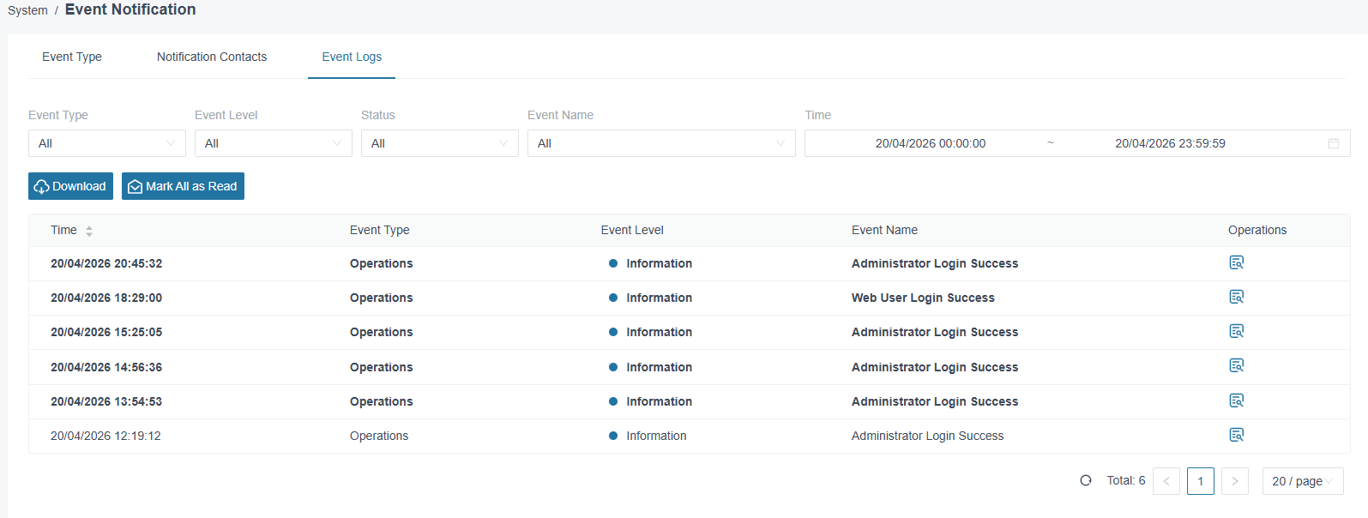Edit the end time 20/04/2026 23:59:59
Screen dimensions: 1368x518
coord(1170,143)
